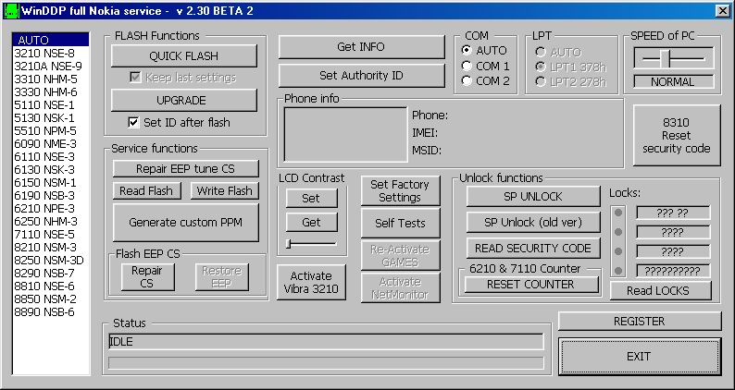This screenshot has width=735, height=390.
Task: Close the WinDDP window
Action: [x=722, y=11]
